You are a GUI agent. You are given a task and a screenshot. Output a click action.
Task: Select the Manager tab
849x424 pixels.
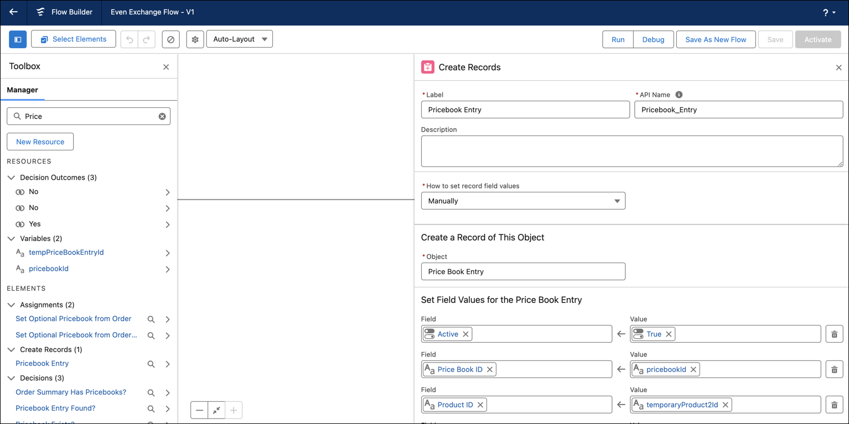(x=23, y=90)
